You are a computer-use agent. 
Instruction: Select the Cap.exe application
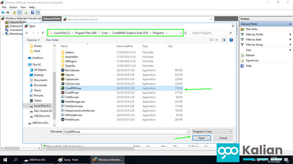(x=70, y=75)
